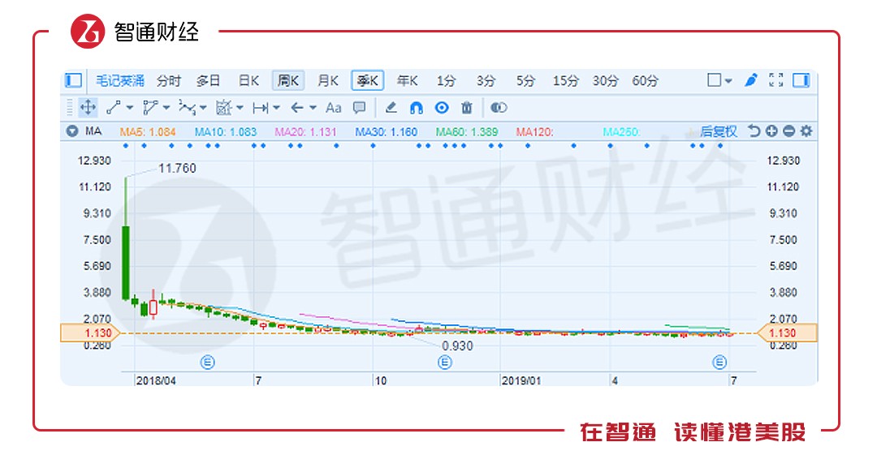Viewport: 877px width, 468px height.
Task: Select the horizontal range measure tool
Action: point(260,107)
